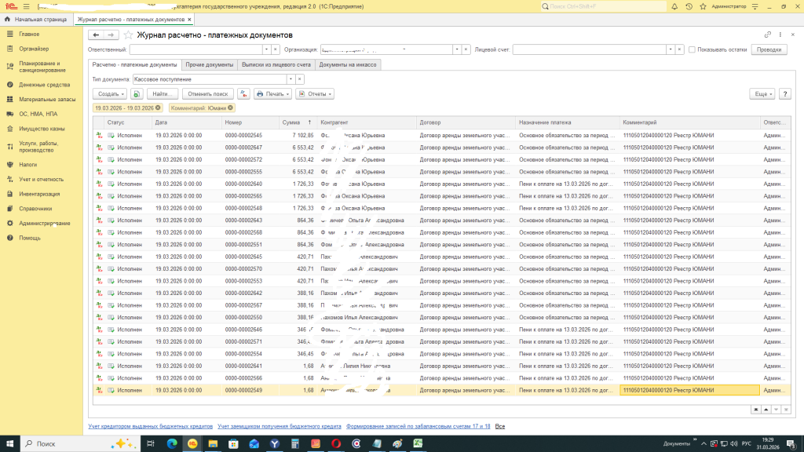Open notifications bell icon
The height and width of the screenshot is (452, 804).
[674, 6]
